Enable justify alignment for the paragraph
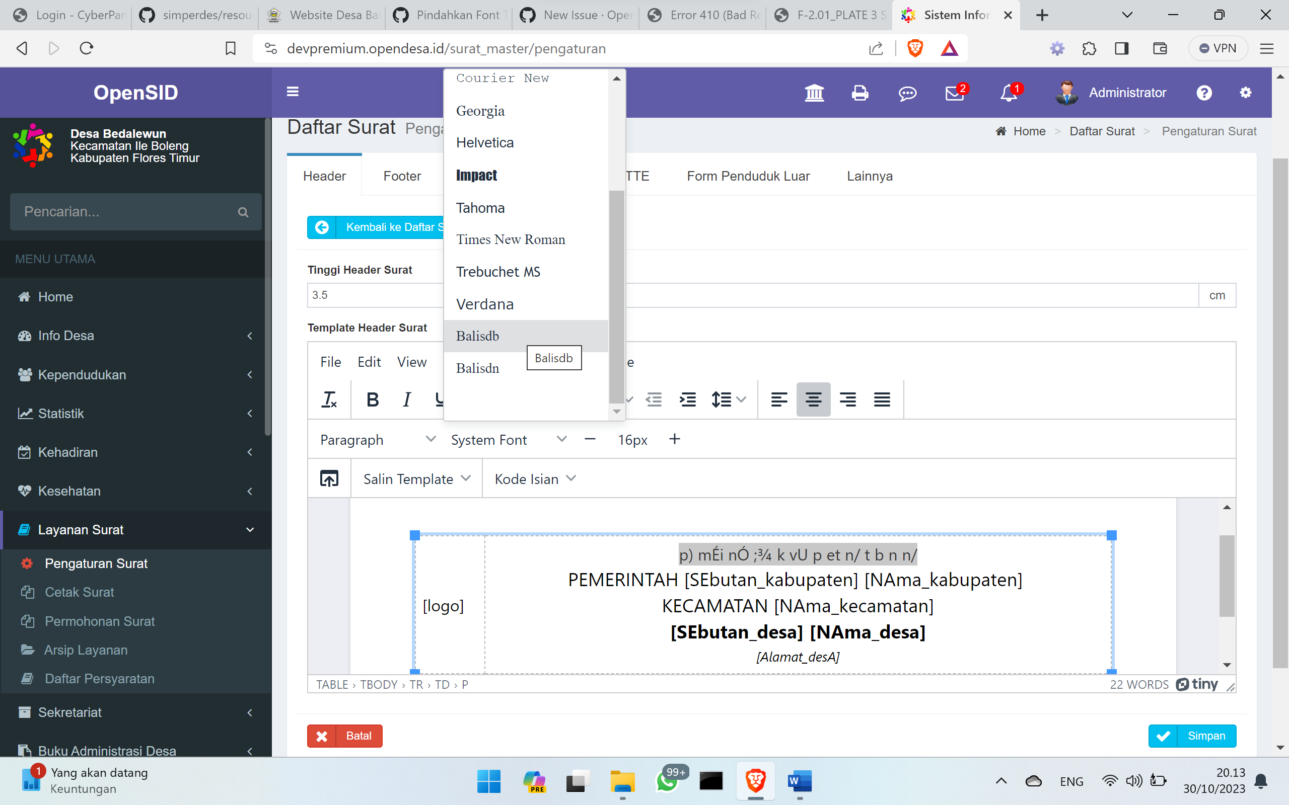 882,399
